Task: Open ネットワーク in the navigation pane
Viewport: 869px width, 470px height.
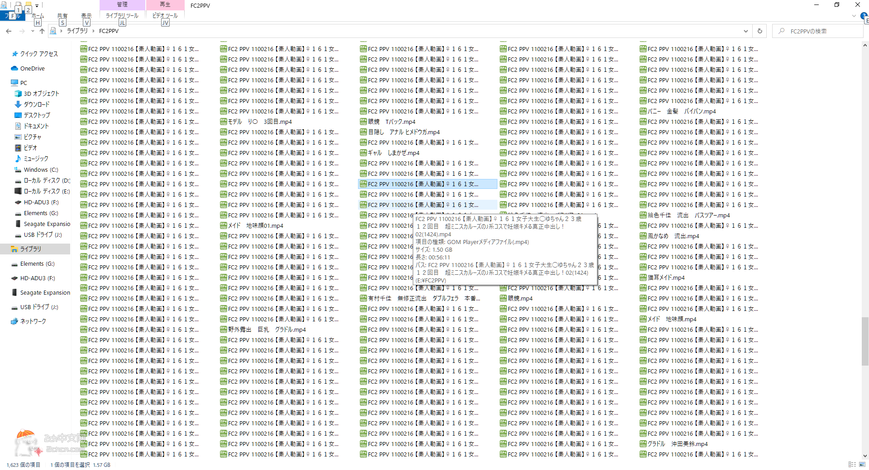Action: (x=29, y=321)
